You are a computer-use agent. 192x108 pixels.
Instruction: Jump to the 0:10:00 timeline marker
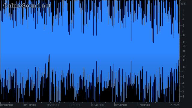[x=30, y=105]
